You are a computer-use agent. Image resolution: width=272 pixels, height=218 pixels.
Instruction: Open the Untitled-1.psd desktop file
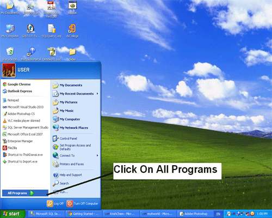[x=52, y=54]
